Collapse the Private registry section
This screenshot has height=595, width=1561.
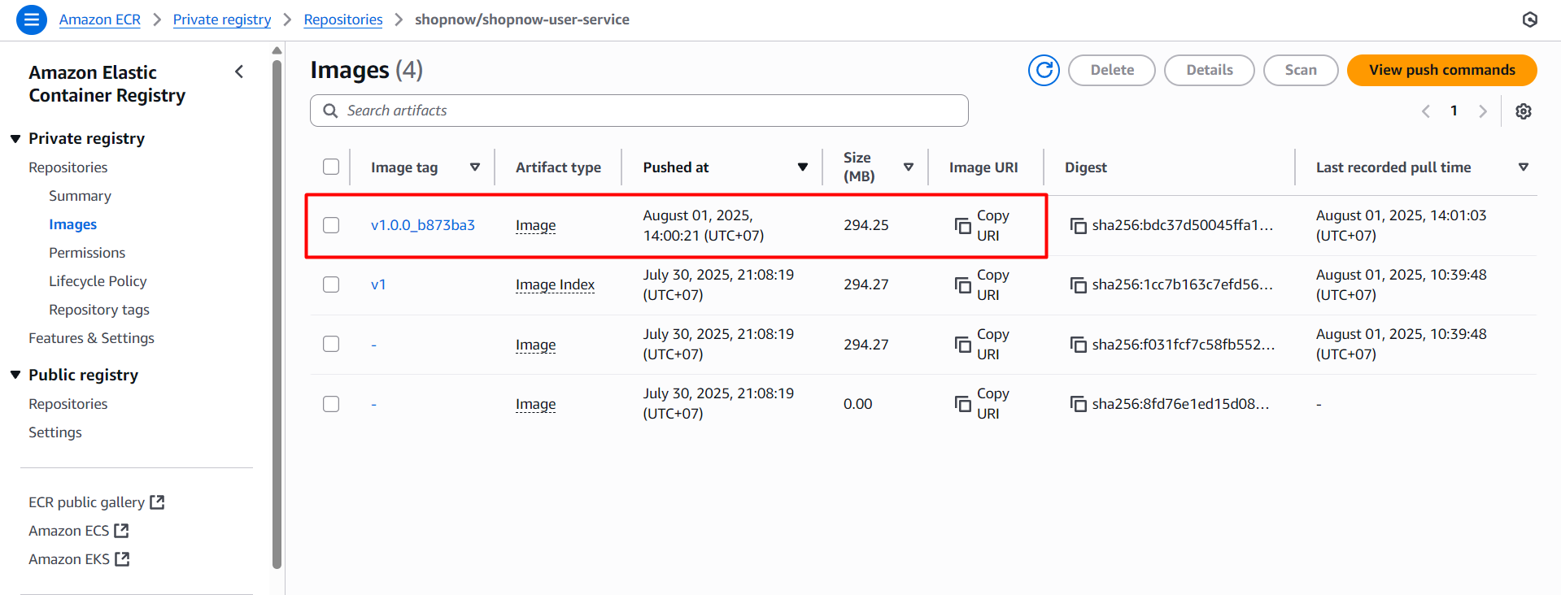[x=15, y=139]
